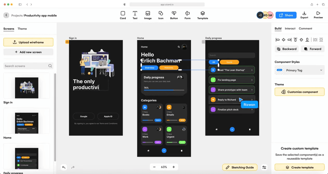Click the search icon in Search screens
The image size is (328, 174).
click(50, 66)
